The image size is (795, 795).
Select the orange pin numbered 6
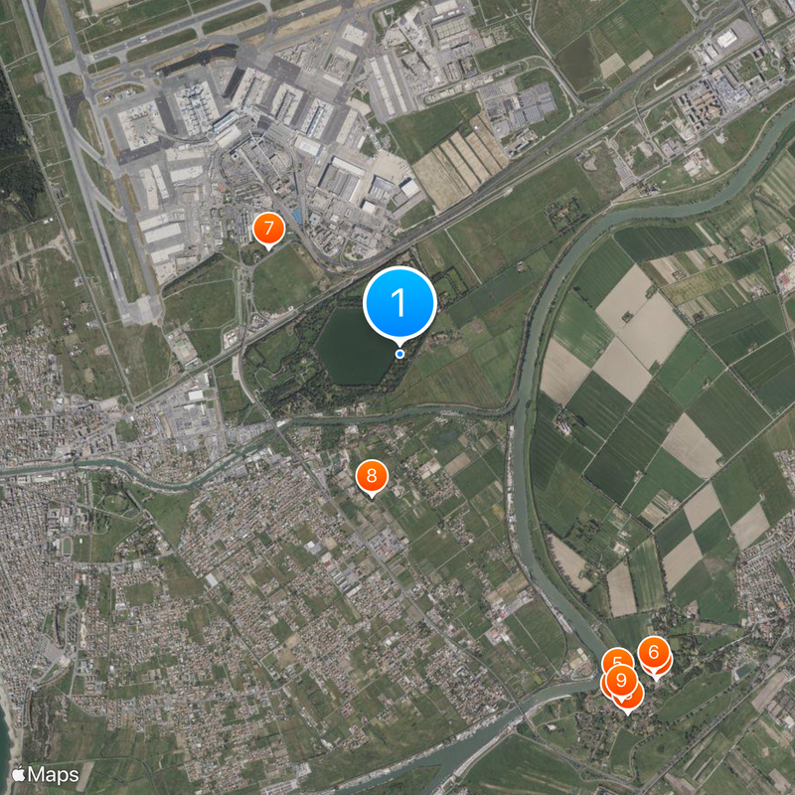tap(654, 653)
